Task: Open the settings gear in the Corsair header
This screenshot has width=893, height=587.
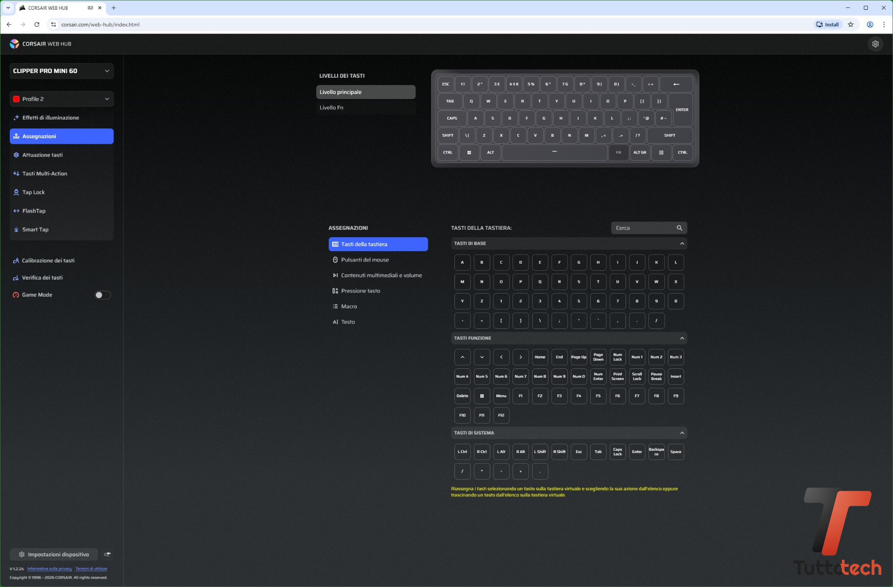Action: pyautogui.click(x=875, y=44)
